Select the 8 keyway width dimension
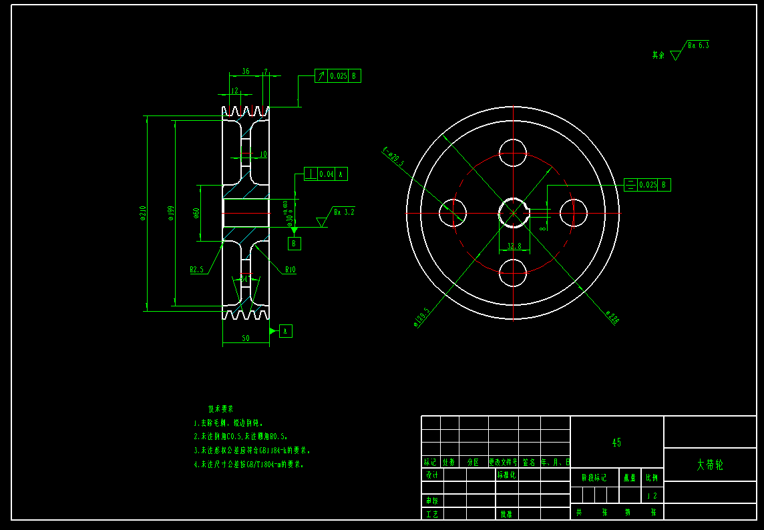Image resolution: width=764 pixels, height=530 pixels. pyautogui.click(x=543, y=228)
